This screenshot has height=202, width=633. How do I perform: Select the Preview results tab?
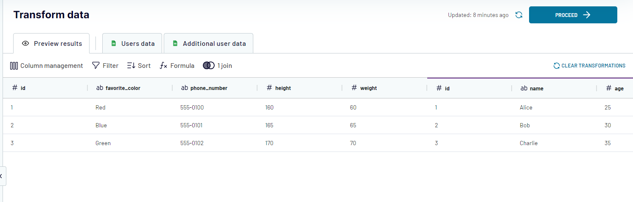click(58, 44)
